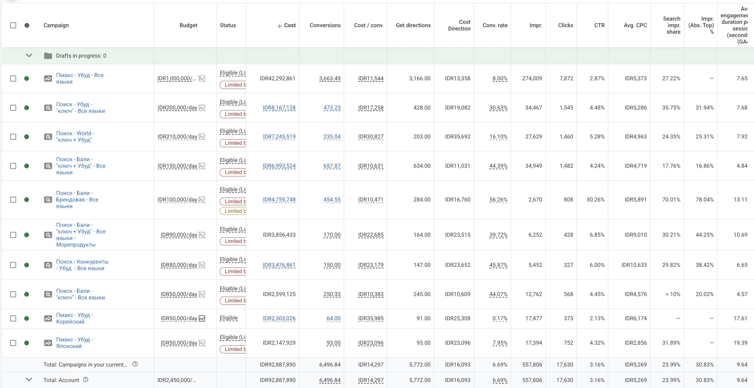Sort by the Clicks column header

click(x=565, y=25)
